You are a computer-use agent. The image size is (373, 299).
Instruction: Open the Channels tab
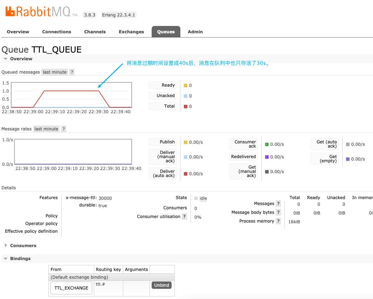95,32
